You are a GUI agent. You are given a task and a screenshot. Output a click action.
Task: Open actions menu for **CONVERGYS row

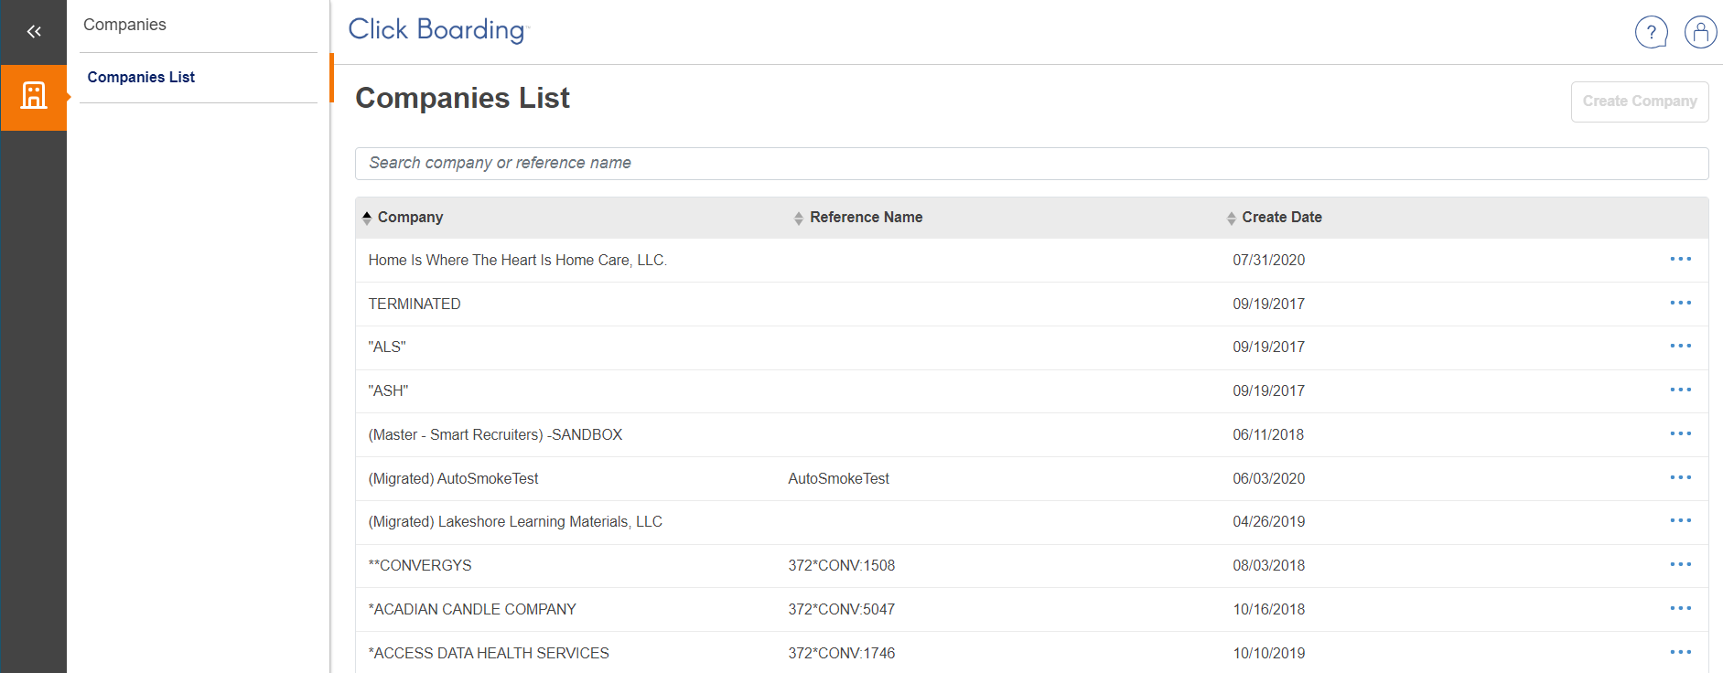(x=1680, y=565)
